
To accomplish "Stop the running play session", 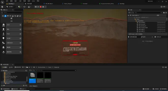I will pos(41,7).
